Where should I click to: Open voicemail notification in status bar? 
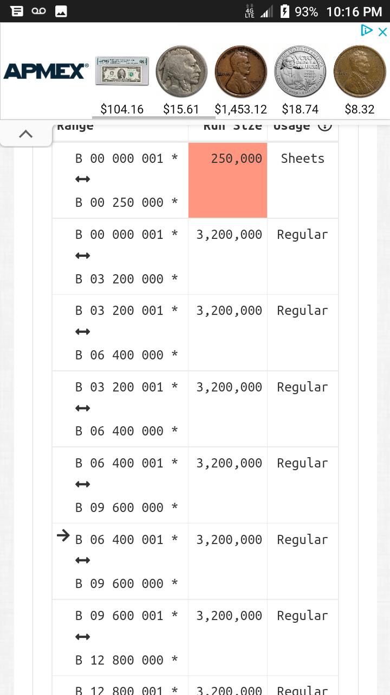click(38, 11)
